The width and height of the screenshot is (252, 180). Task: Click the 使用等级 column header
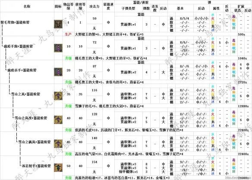click(x=80, y=6)
